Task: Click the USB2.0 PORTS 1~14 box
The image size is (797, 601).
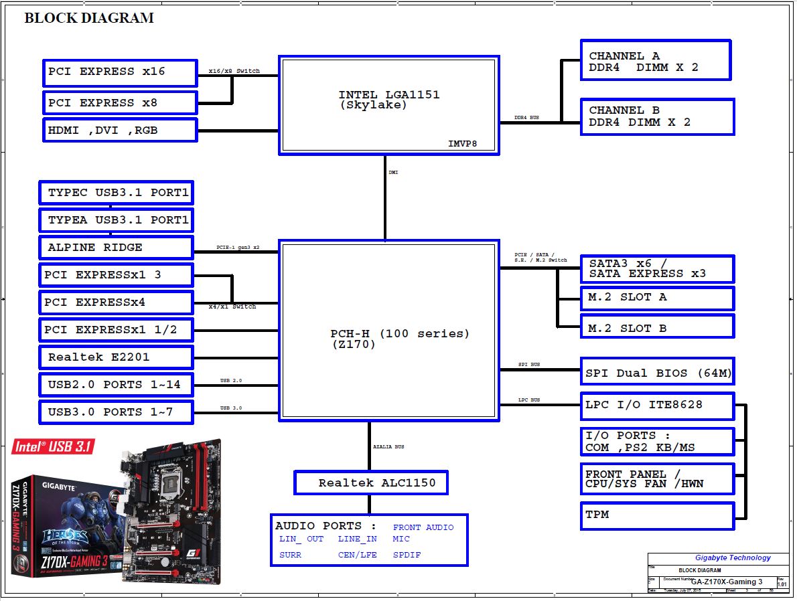Action: [x=116, y=385]
